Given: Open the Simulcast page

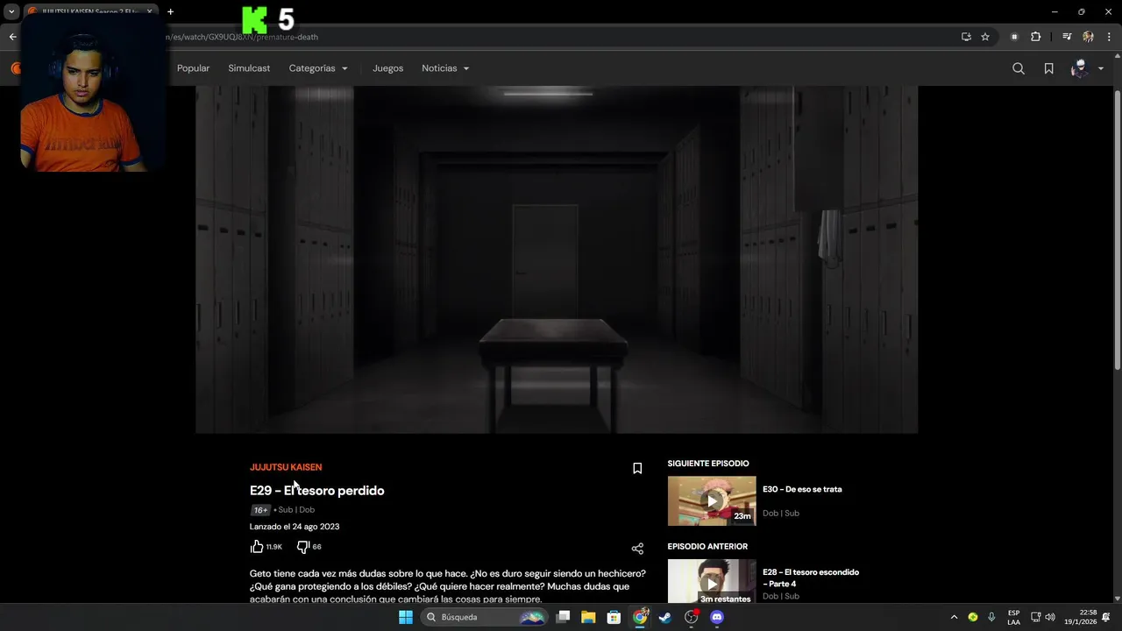Looking at the screenshot, I should click(x=249, y=68).
